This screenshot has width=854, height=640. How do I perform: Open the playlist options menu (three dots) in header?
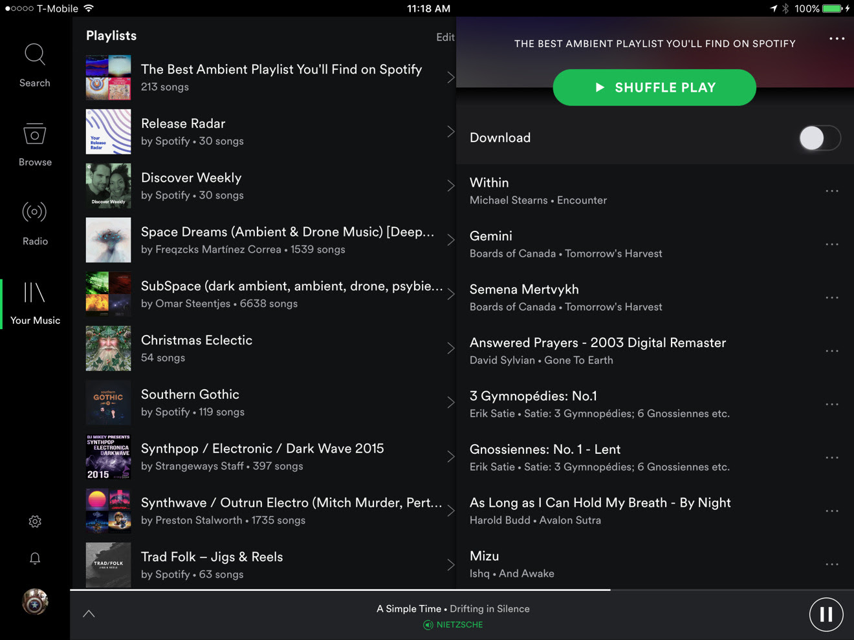[837, 39]
